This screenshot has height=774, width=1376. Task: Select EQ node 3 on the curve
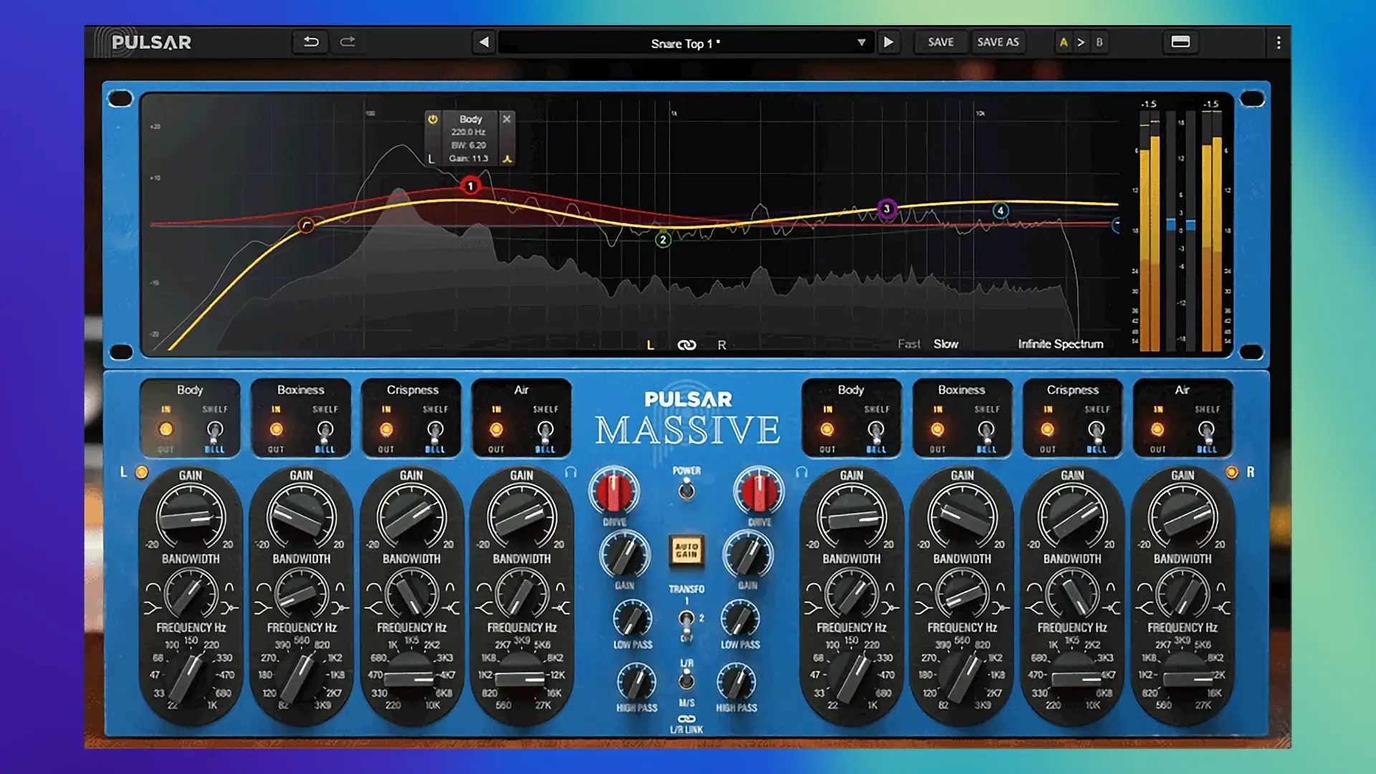(887, 209)
